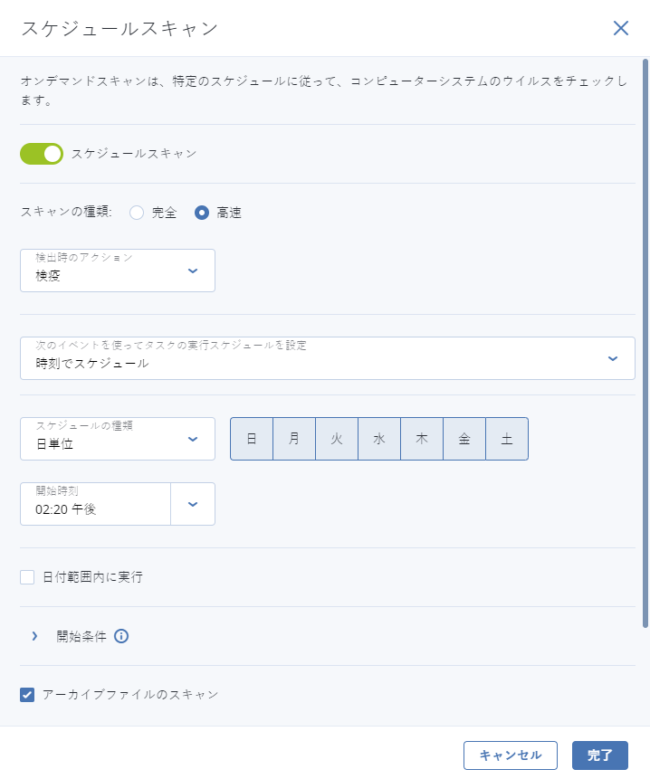
Task: Select 土 (Saturday) day button
Action: 507,439
